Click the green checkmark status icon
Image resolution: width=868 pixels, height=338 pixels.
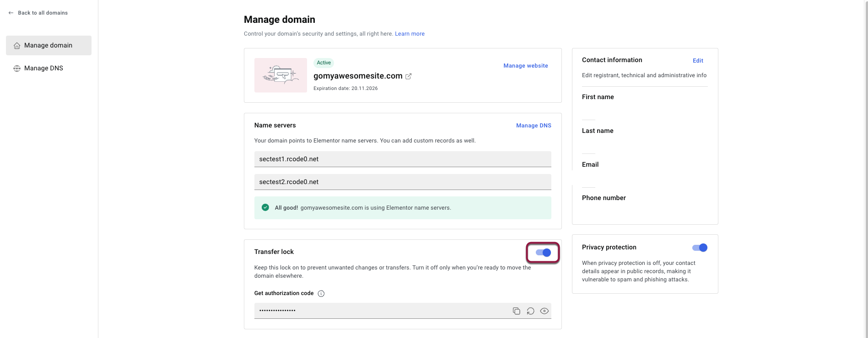[265, 207]
